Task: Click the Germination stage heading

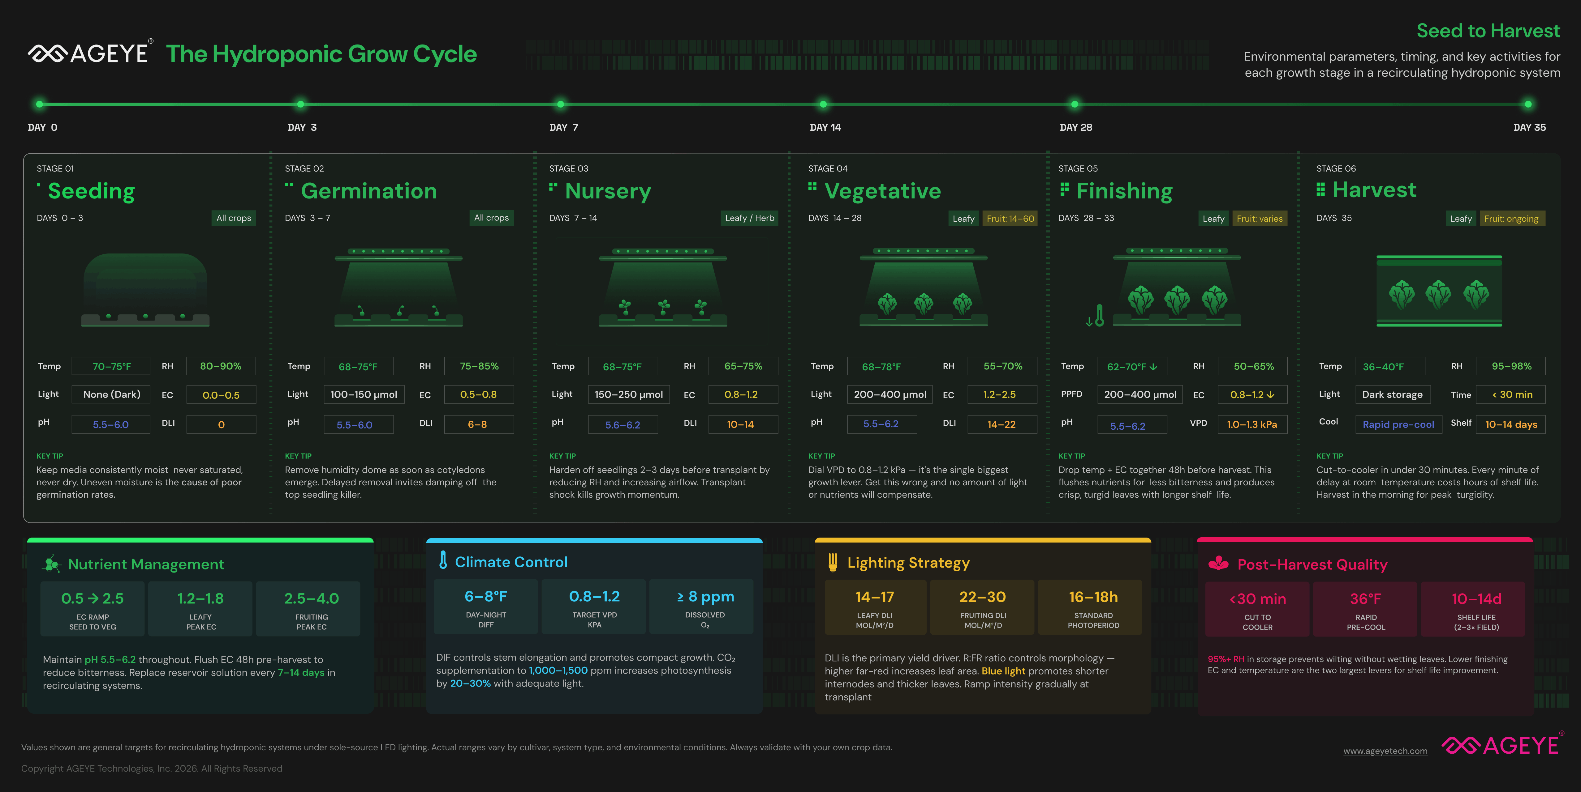Action: coord(369,191)
